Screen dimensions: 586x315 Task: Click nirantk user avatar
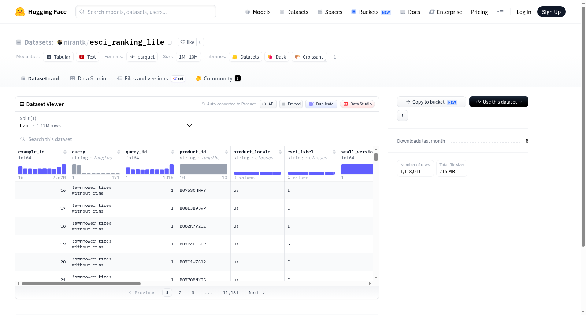coord(60,42)
